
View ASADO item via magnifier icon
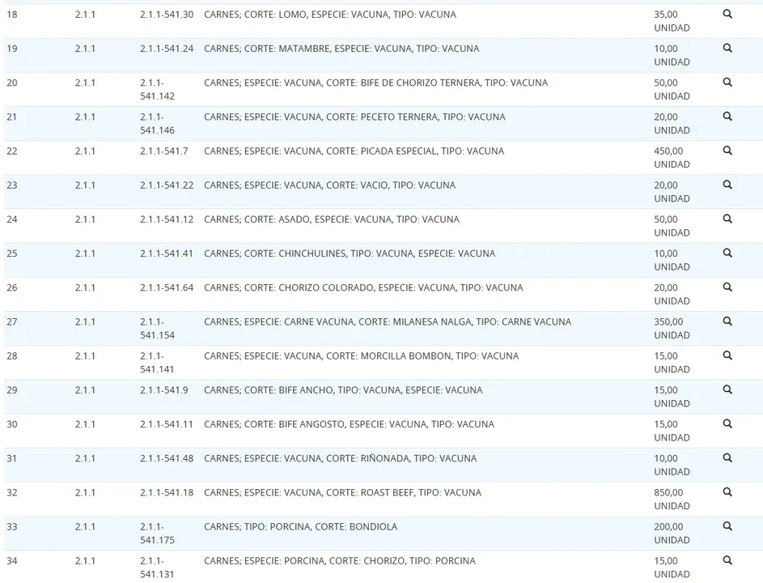coord(727,219)
